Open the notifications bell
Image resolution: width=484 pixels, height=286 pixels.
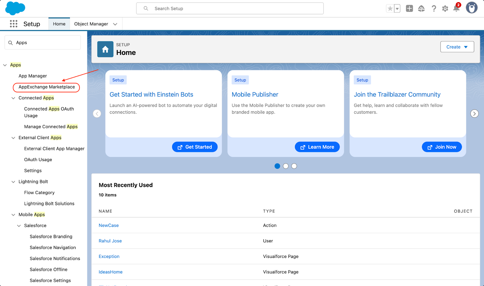click(456, 8)
